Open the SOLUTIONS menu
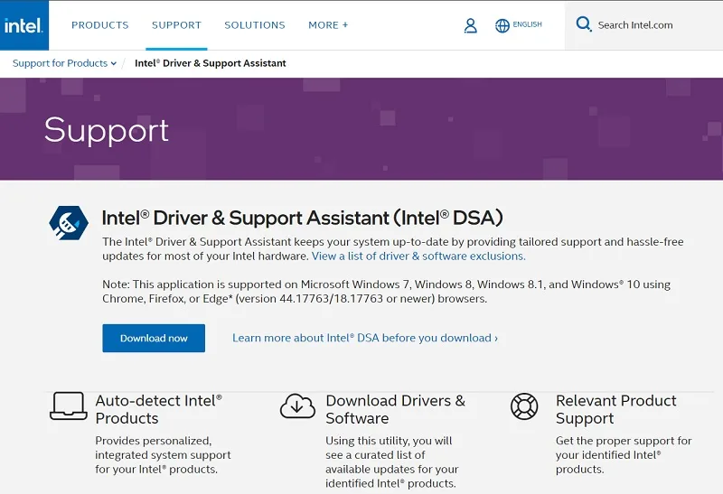The image size is (723, 494). (x=255, y=25)
